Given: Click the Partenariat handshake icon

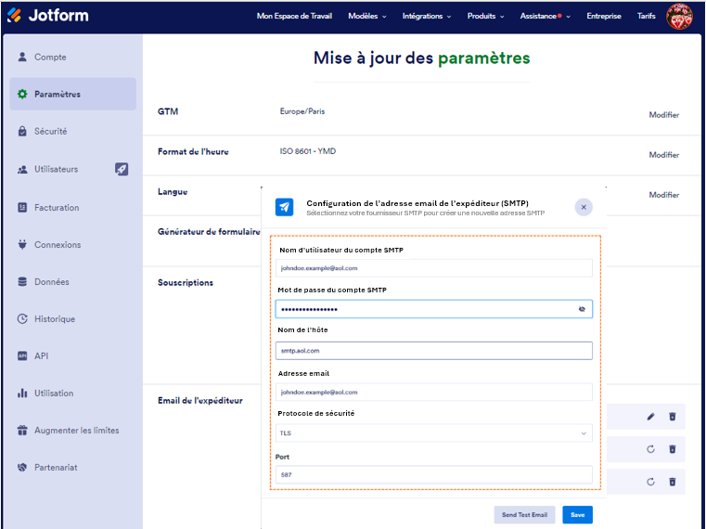Looking at the screenshot, I should click(22, 467).
